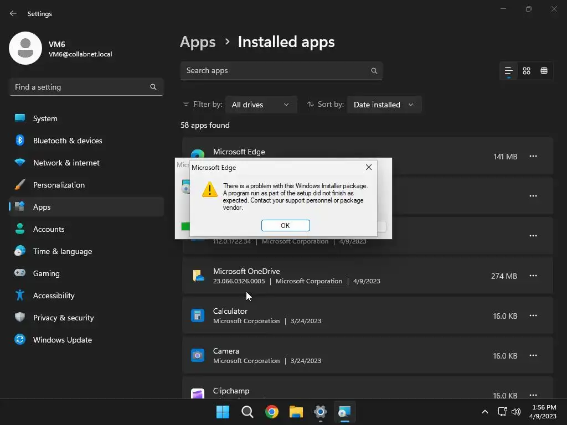Image resolution: width=567 pixels, height=425 pixels.
Task: Open more options for 112.0.1722.34 app row
Action: pyautogui.click(x=533, y=236)
